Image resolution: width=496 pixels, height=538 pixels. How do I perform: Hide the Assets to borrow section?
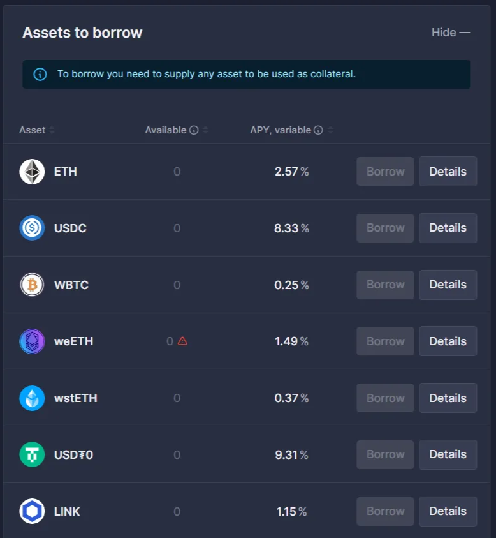451,33
